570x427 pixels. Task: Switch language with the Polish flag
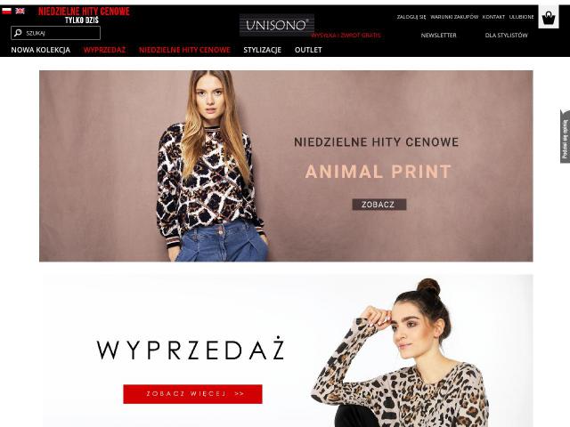pyautogui.click(x=6, y=11)
